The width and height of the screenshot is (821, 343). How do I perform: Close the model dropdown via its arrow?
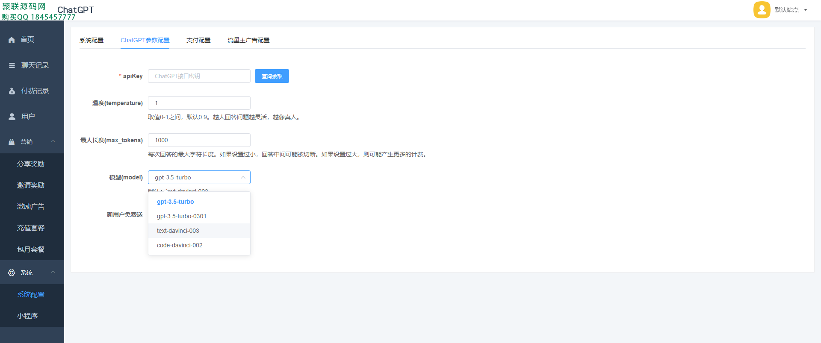[243, 177]
